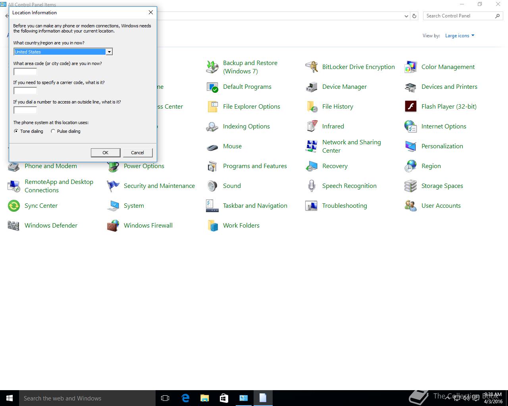Open Backup and Restore (Windows 7) icon
The image size is (508, 406).
tap(212, 67)
